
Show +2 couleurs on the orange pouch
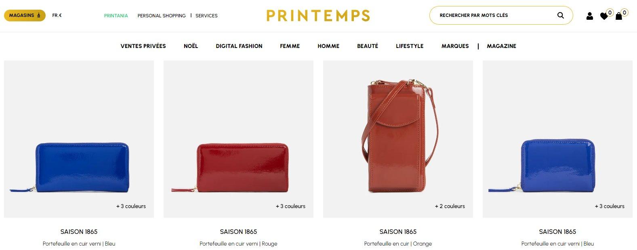coord(450,206)
